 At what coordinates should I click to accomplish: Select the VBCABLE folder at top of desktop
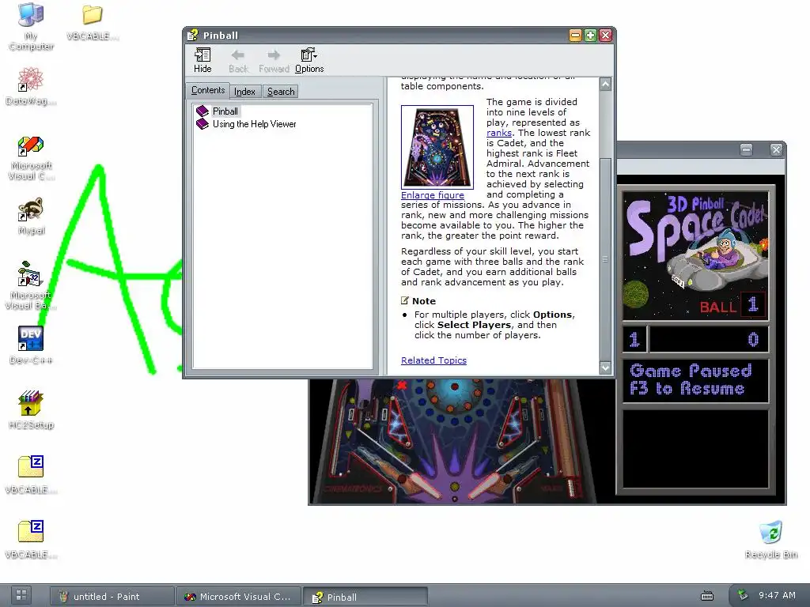coord(93,22)
